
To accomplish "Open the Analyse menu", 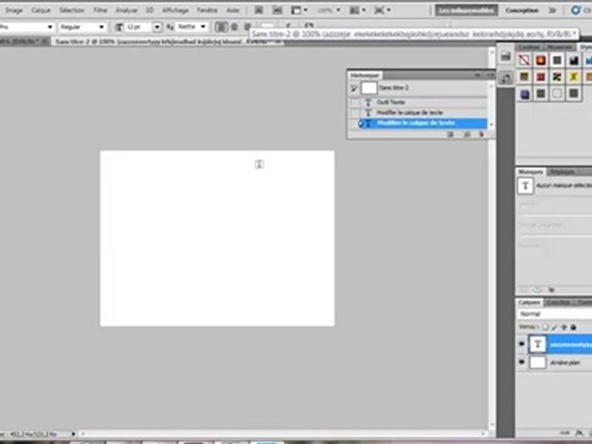I will (126, 10).
